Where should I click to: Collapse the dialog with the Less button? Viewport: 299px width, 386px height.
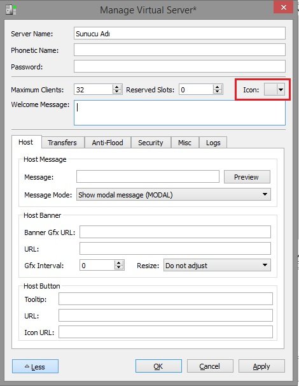coord(35,366)
